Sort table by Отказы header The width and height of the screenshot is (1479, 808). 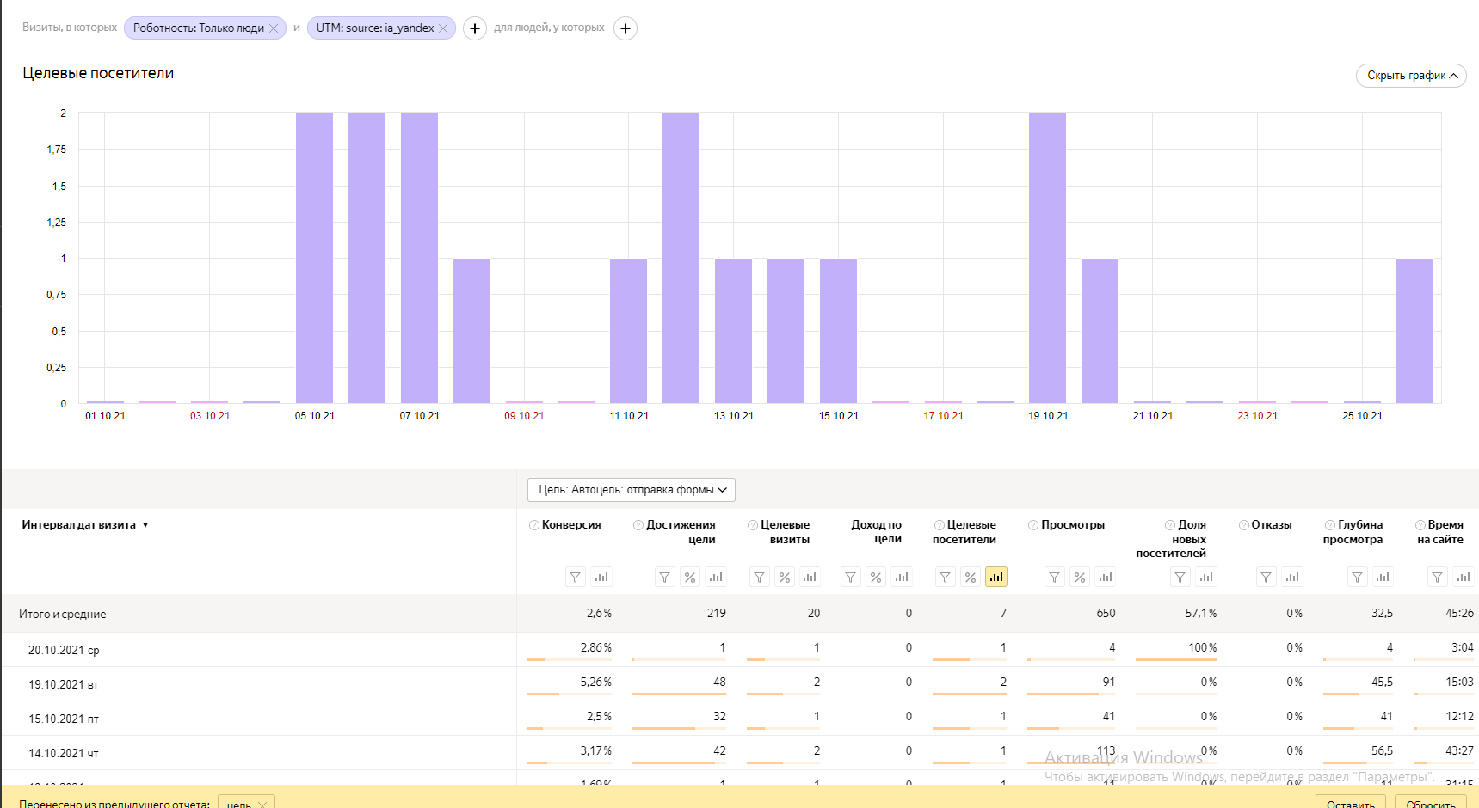tap(1272, 525)
